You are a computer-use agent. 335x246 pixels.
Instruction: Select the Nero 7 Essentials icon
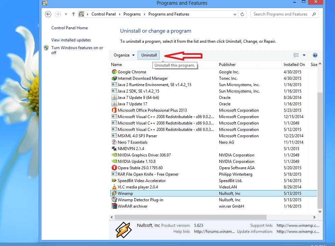[x=114, y=142]
